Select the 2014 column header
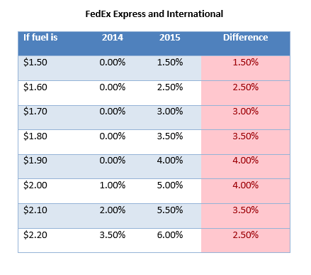 113,38
